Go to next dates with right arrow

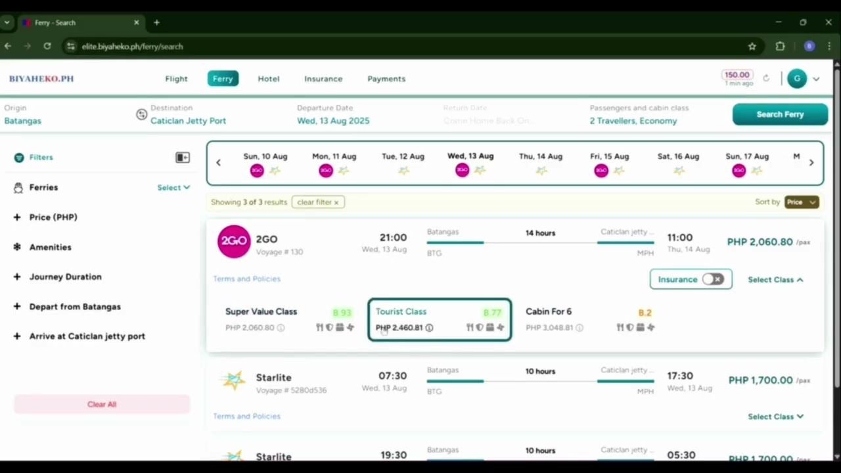pos(811,162)
